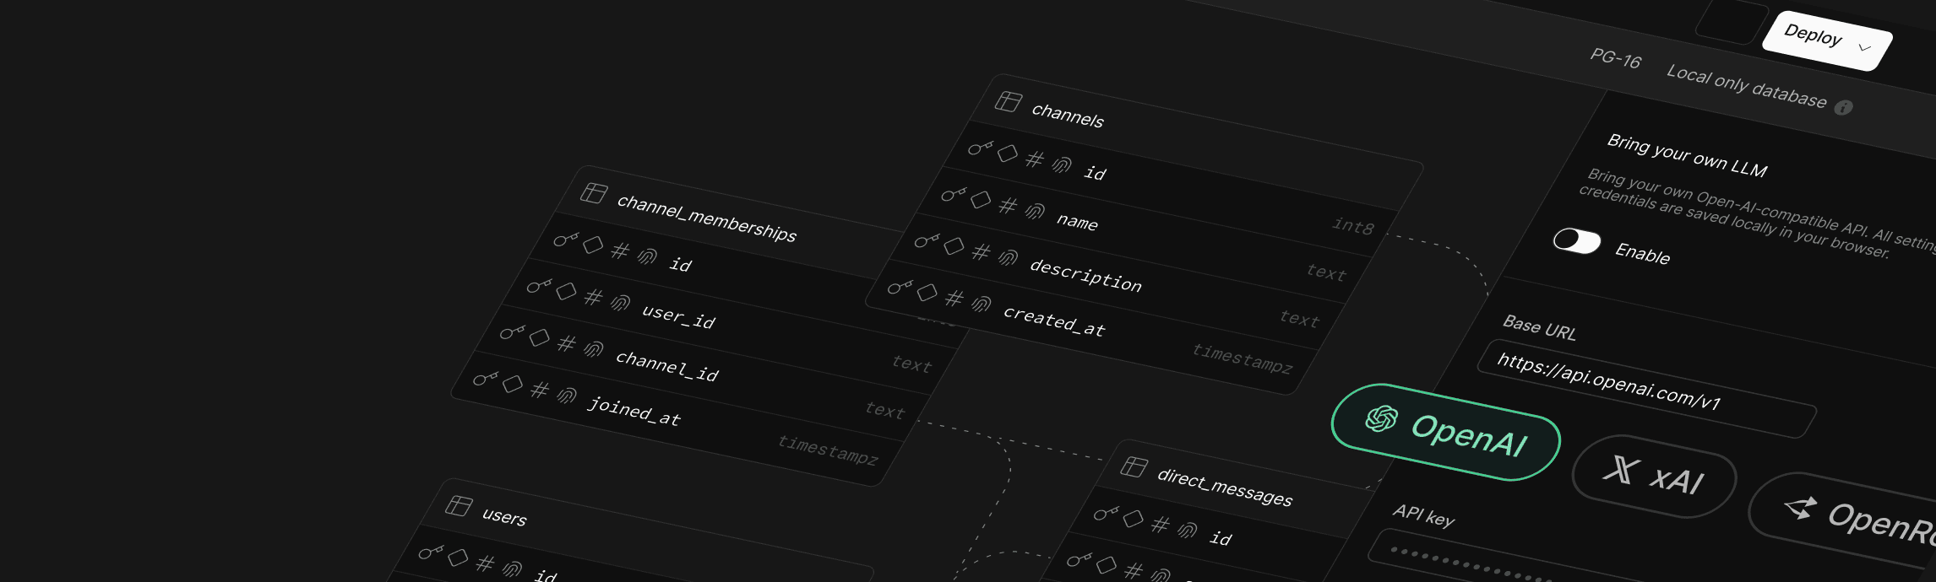Click the diamond icon in channels id row
Image resolution: width=1936 pixels, height=582 pixels.
click(1007, 154)
